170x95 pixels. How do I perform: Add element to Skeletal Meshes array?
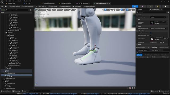point(161,42)
